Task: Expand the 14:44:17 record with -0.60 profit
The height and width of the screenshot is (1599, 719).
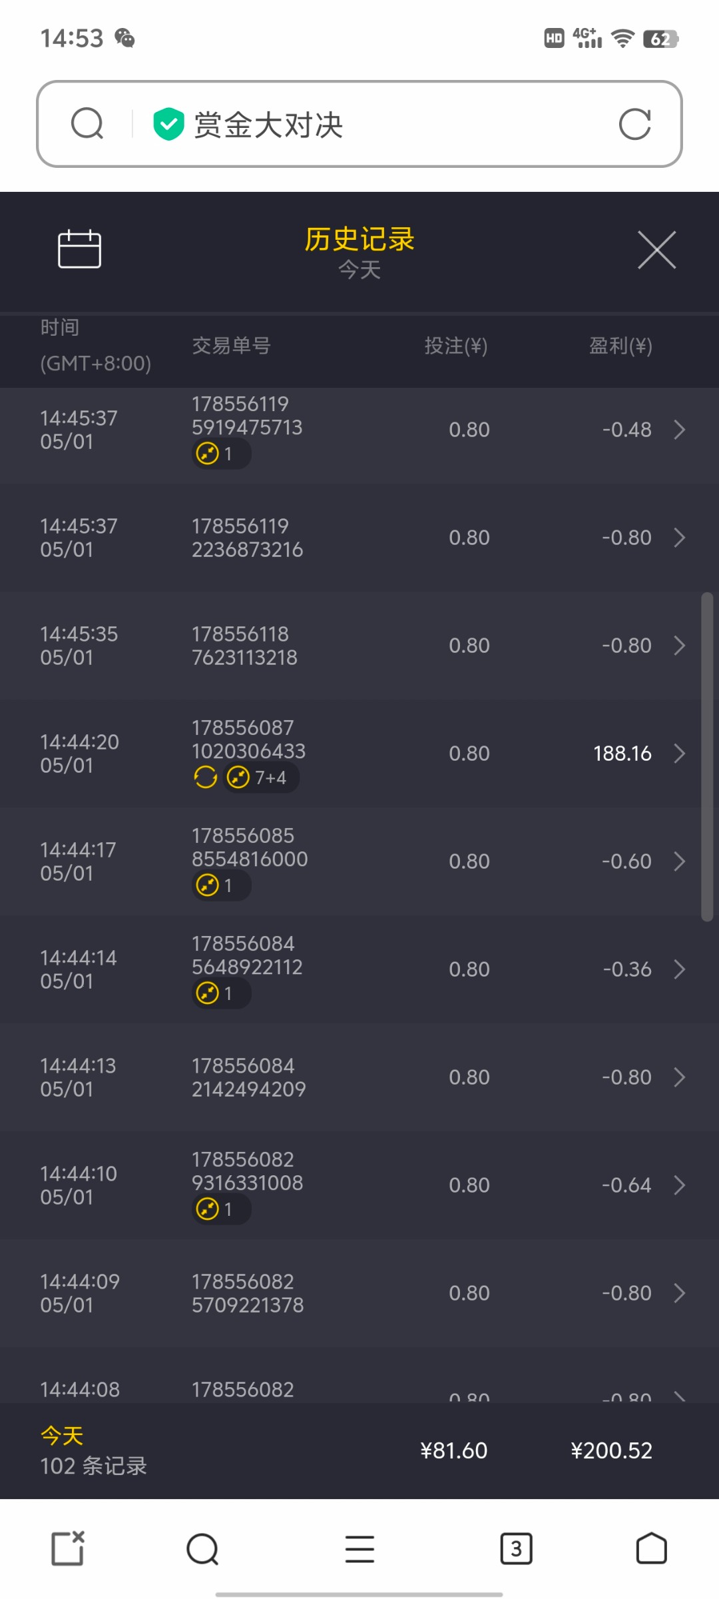Action: (x=679, y=861)
